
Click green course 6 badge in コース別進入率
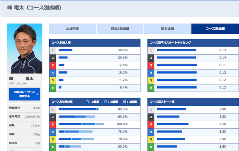(53, 88)
